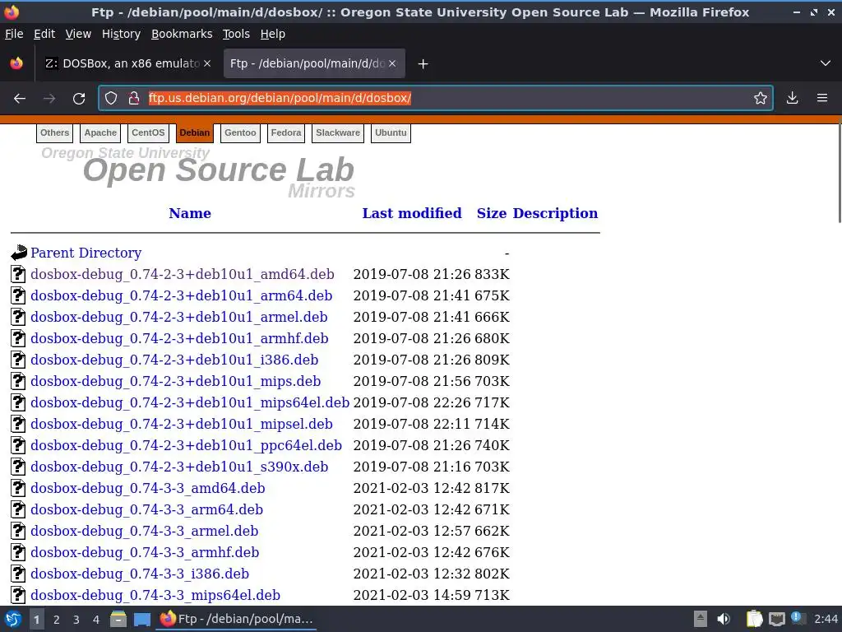
Task: Open a new tab with plus button
Action: coord(423,64)
